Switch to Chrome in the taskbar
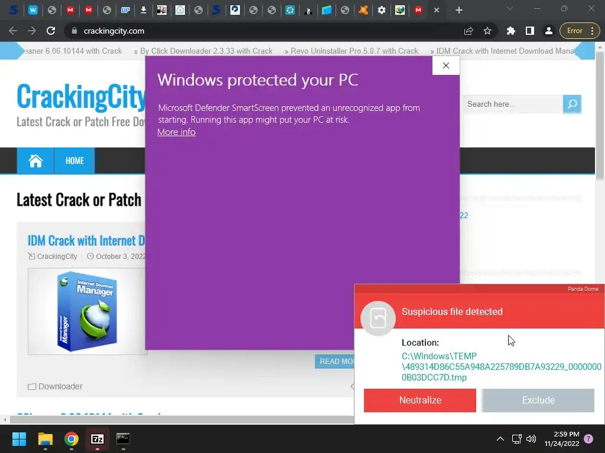605x453 pixels. 71,439
